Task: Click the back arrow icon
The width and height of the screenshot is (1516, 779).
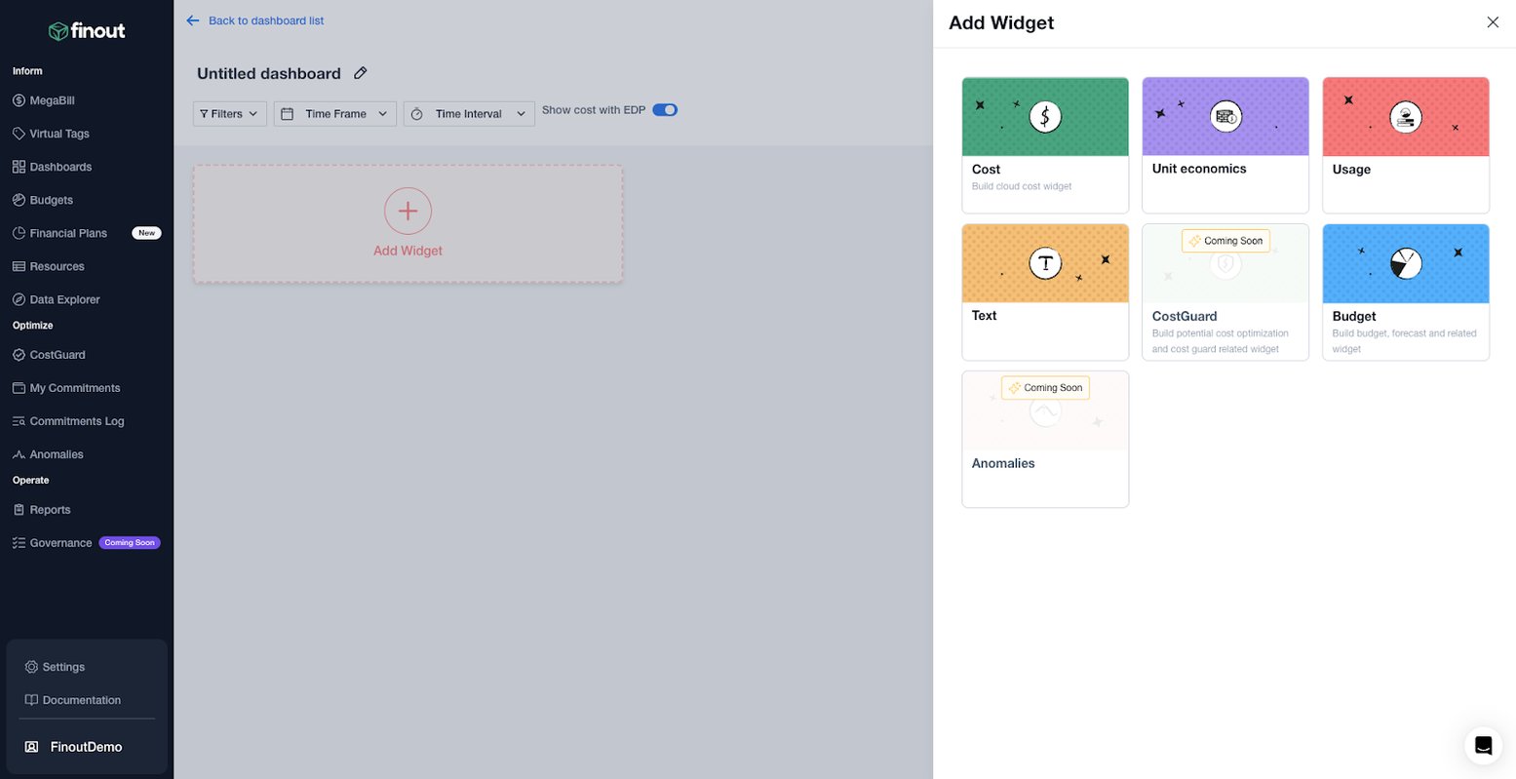Action: click(192, 20)
